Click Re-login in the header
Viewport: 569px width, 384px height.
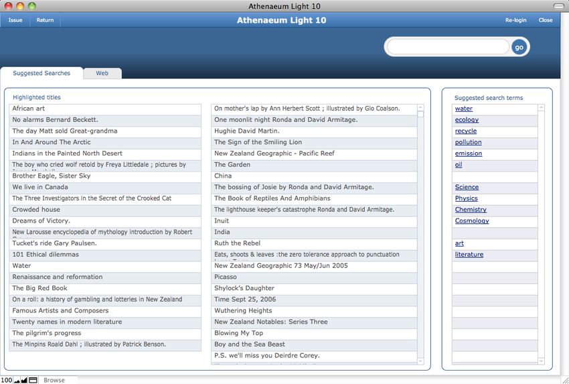(x=515, y=20)
